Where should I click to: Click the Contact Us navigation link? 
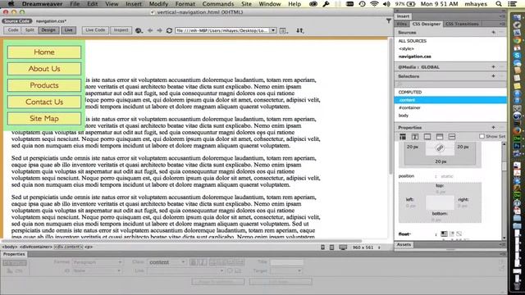[44, 102]
